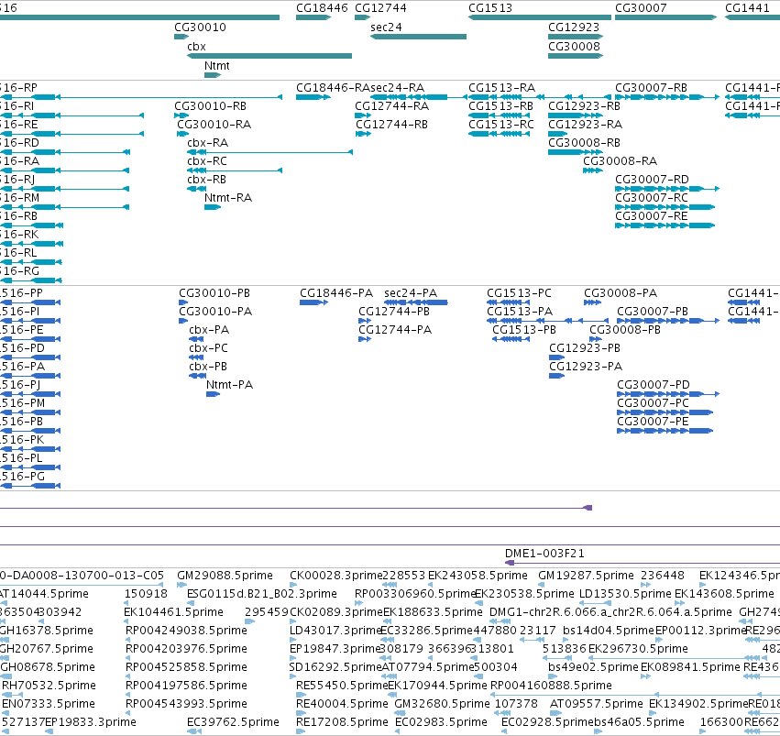This screenshot has height=736, width=780.
Task: Click transcript CG1513-RB
Action: click(x=501, y=106)
